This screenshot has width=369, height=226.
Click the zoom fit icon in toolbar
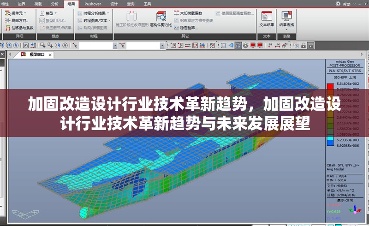click(x=223, y=45)
